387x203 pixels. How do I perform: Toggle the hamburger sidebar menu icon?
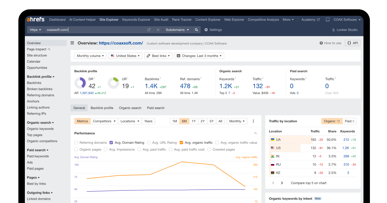coord(72,43)
